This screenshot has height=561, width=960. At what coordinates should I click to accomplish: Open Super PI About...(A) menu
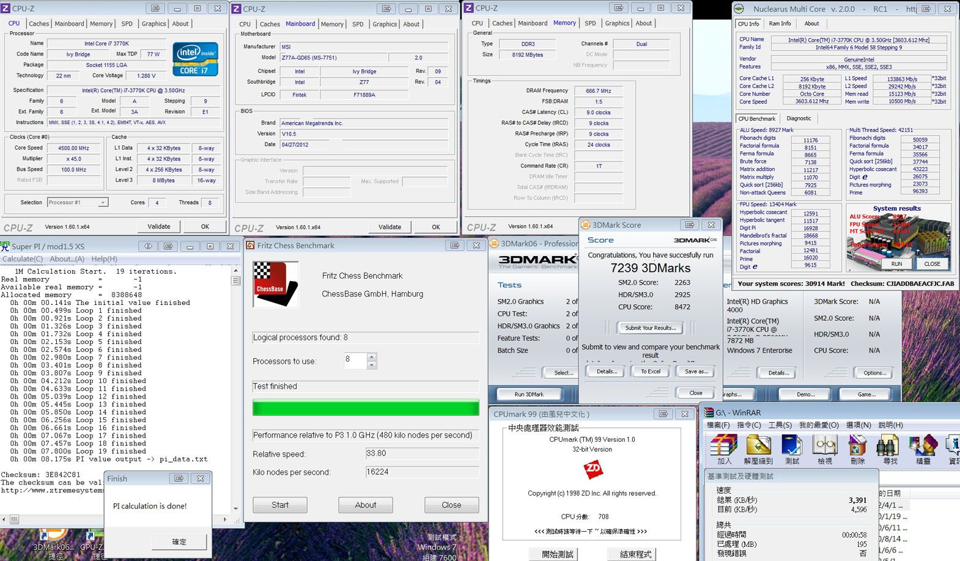pos(67,259)
